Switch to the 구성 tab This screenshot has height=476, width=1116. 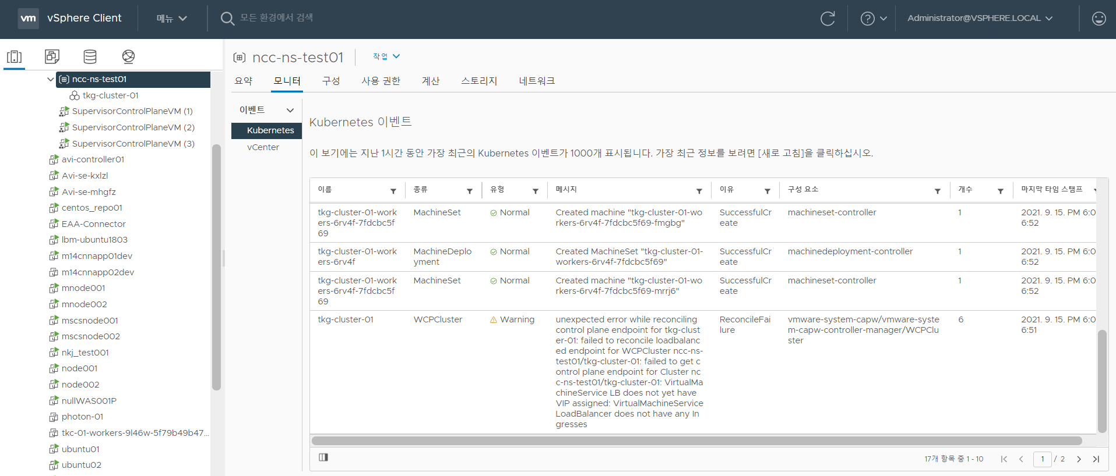click(331, 81)
